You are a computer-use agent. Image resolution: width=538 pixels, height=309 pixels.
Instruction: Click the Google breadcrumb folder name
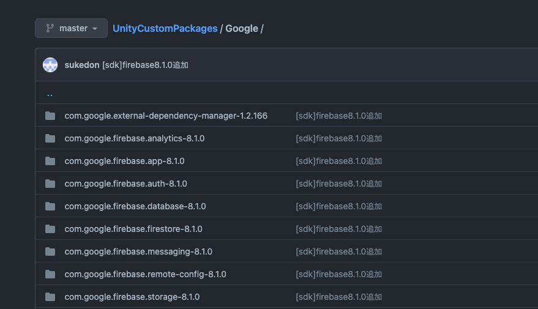(242, 29)
